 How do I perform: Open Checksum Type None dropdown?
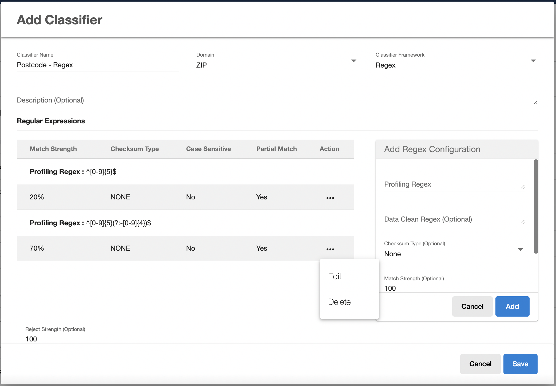[x=520, y=250]
